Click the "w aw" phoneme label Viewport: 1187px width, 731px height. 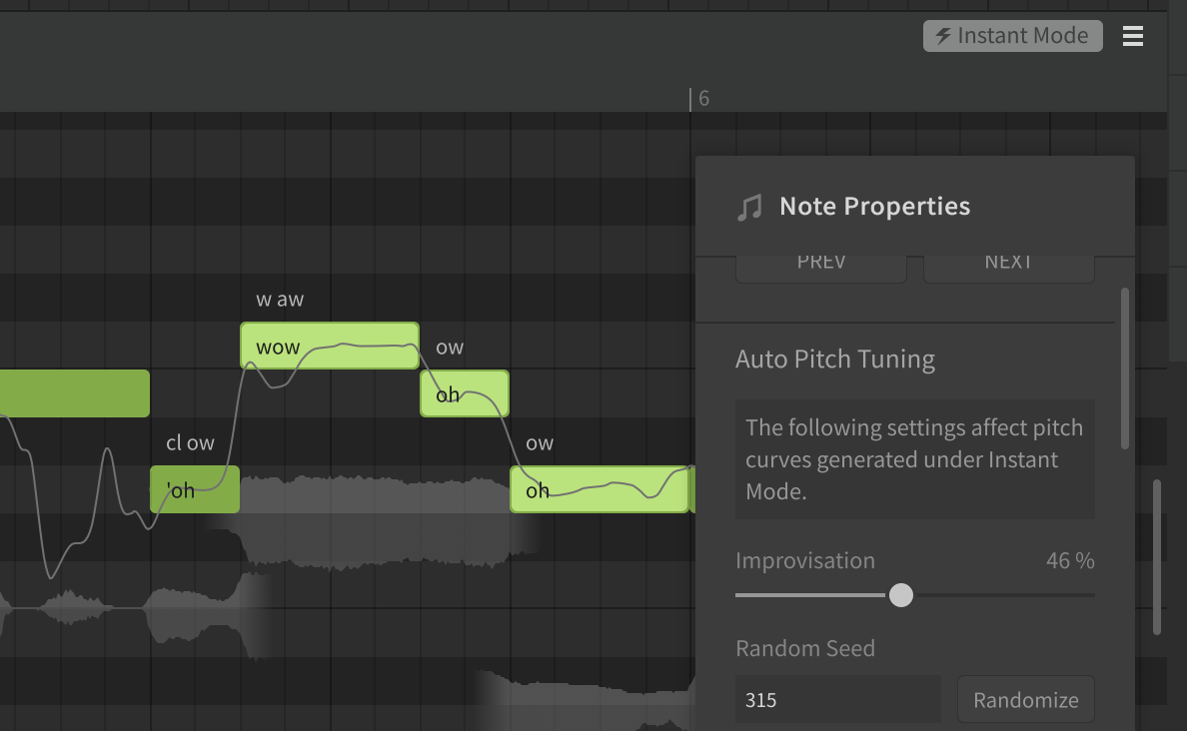(279, 300)
